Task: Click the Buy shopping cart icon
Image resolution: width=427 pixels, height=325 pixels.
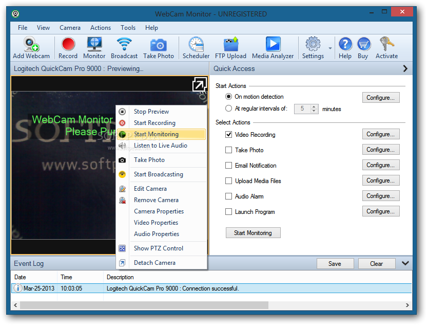Action: (363, 44)
